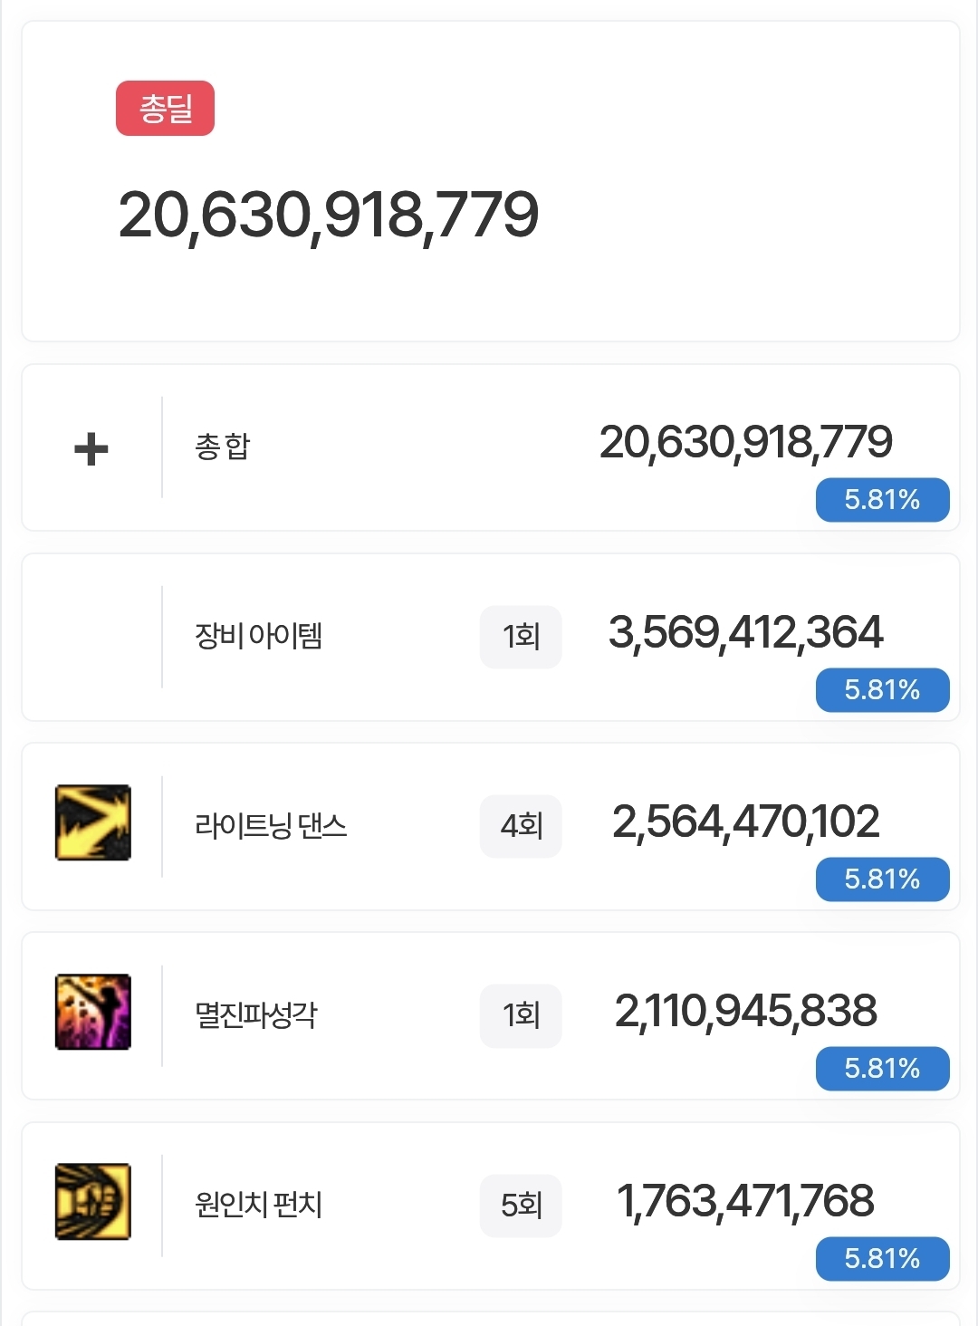This screenshot has width=978, height=1326.
Task: Click the 멸진파성각 skill icon
Action: pyautogui.click(x=93, y=1012)
